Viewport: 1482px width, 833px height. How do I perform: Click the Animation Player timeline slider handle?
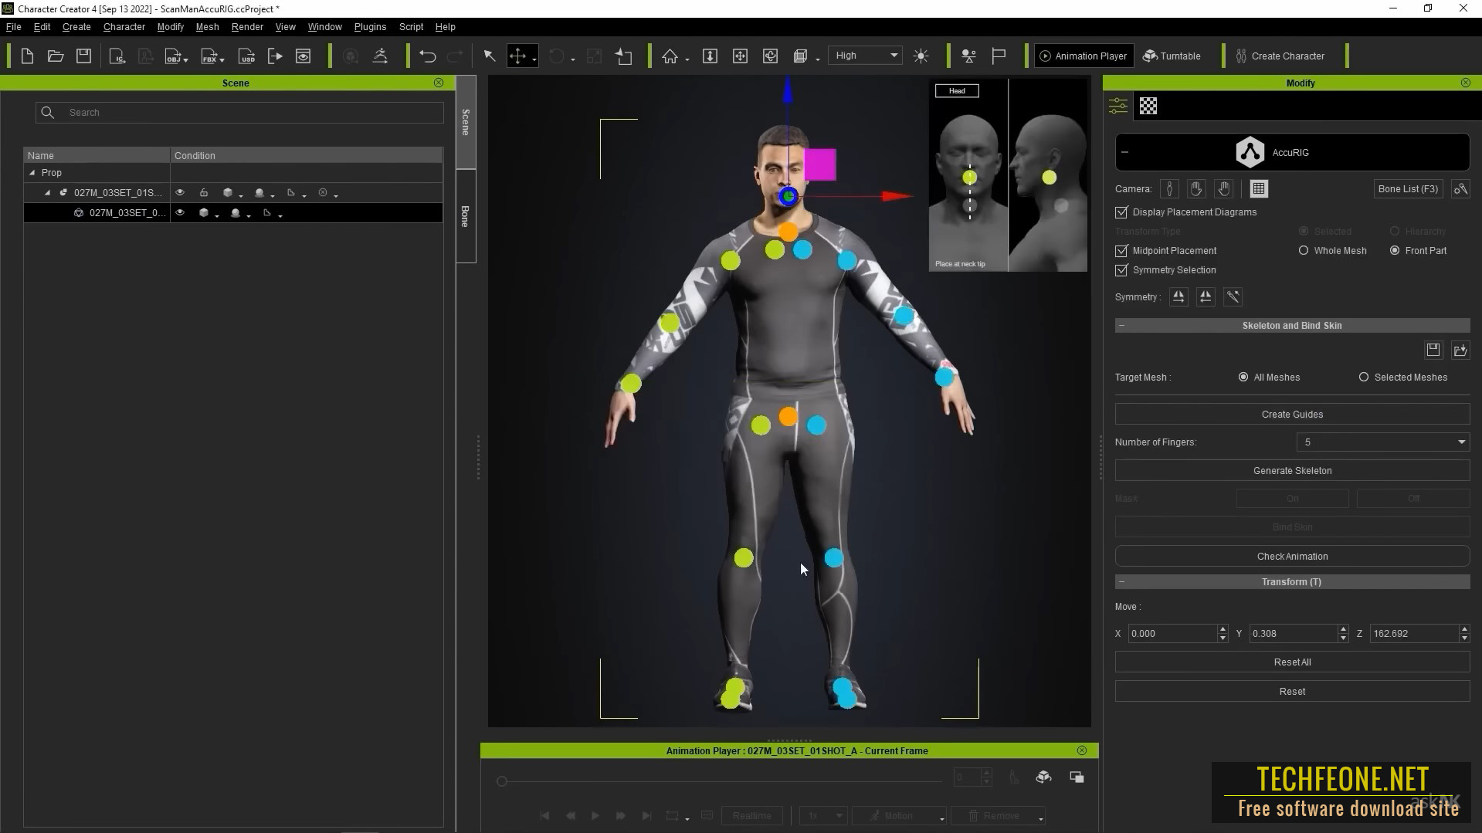click(502, 781)
